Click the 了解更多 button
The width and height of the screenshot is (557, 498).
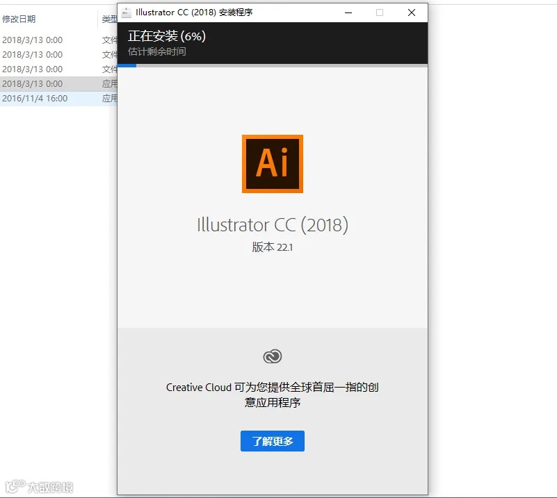[x=272, y=441]
